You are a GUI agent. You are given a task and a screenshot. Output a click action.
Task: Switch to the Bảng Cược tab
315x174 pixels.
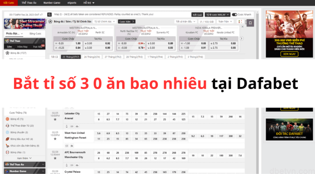35,34
